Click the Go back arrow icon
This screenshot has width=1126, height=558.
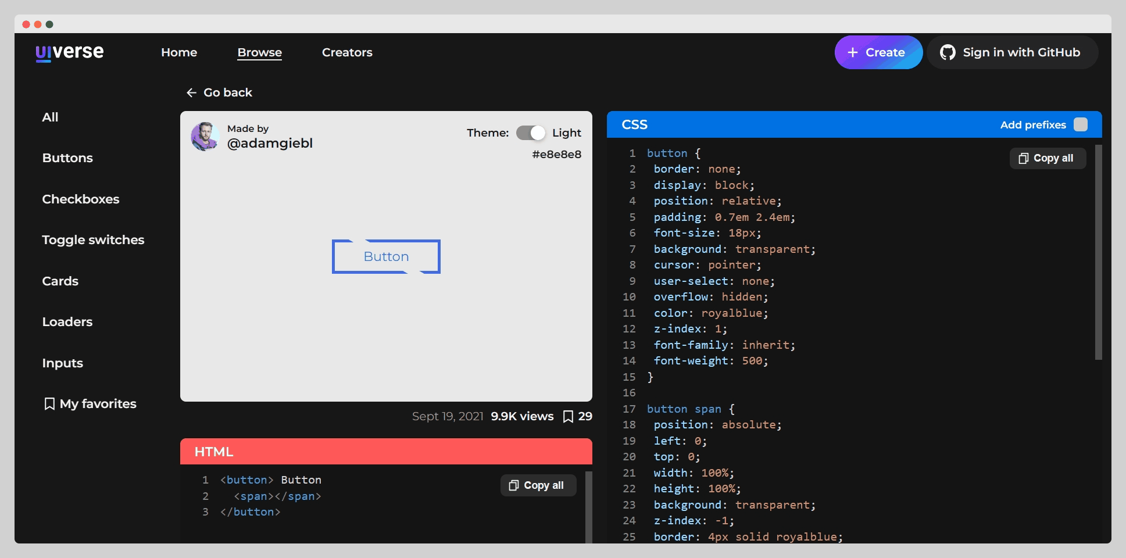(191, 93)
